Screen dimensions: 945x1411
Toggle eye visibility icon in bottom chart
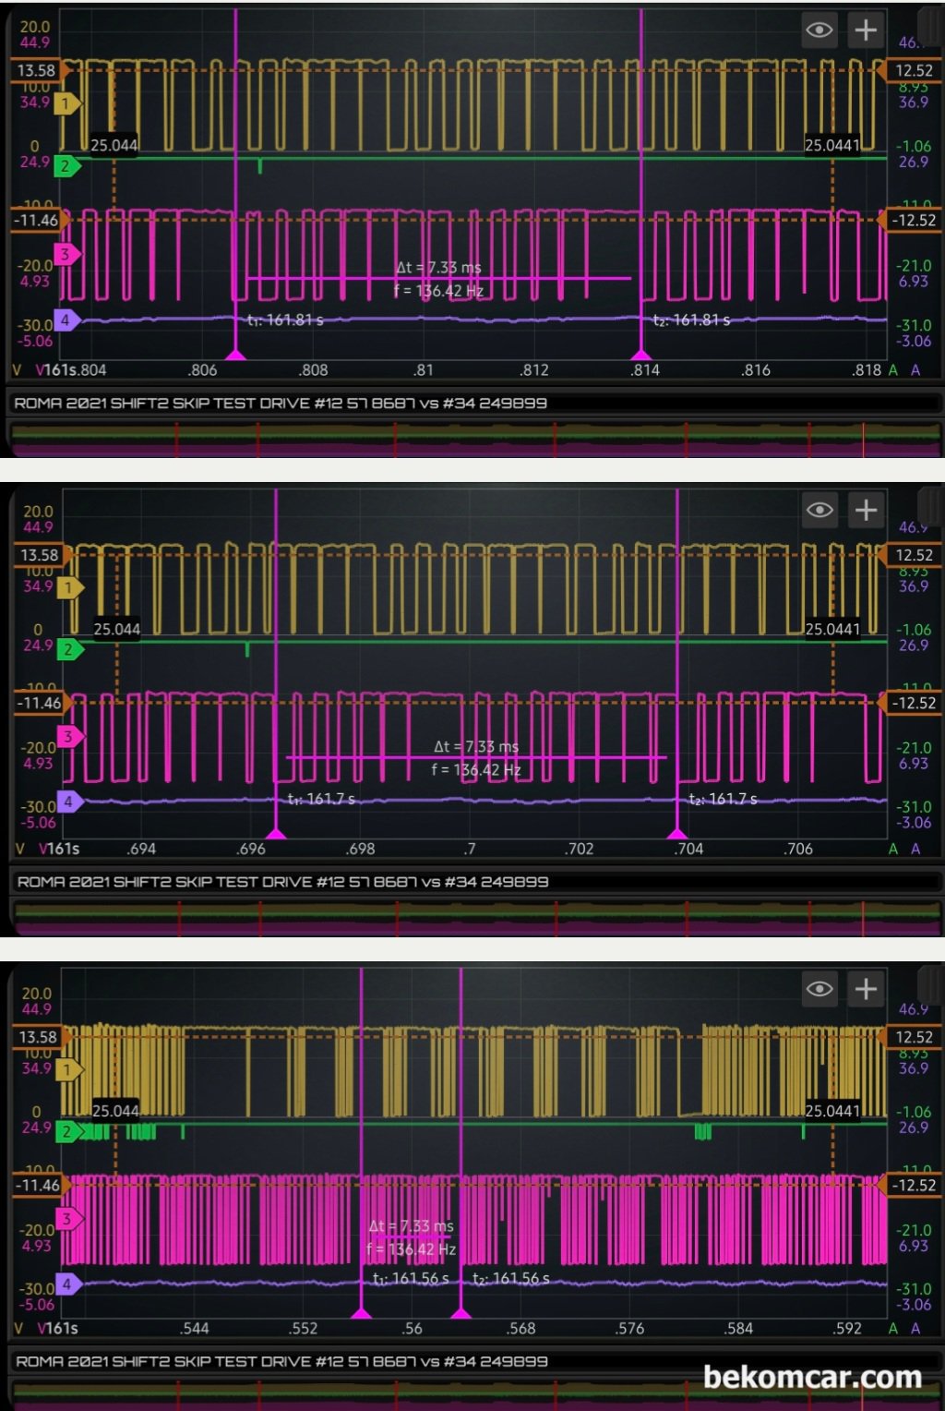click(x=819, y=989)
